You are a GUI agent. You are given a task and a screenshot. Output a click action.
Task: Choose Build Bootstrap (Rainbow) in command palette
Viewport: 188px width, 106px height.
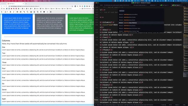point(141,23)
